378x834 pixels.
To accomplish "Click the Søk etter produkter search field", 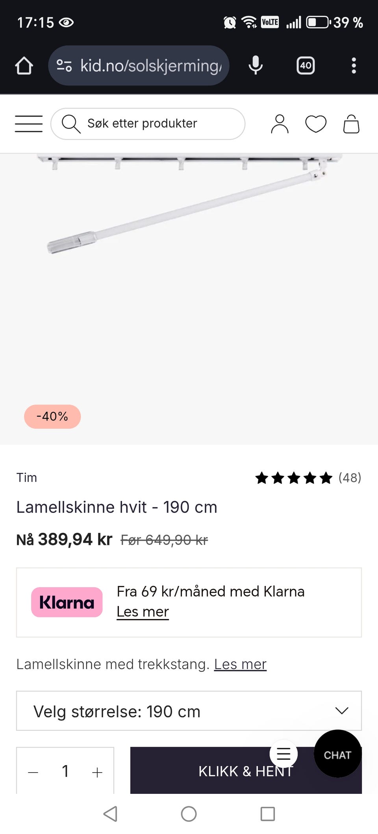I will (x=148, y=124).
